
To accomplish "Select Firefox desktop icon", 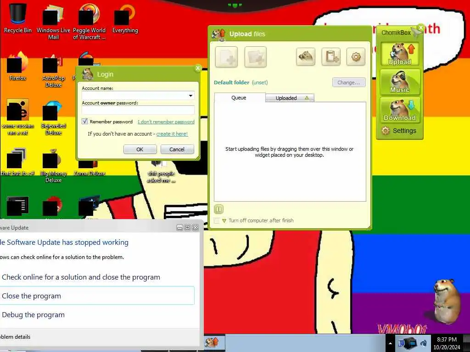I will (x=18, y=66).
